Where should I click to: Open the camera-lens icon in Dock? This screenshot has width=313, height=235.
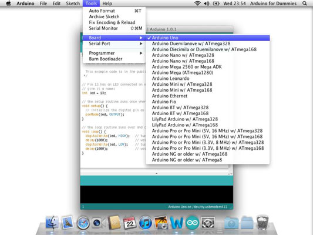click(x=97, y=223)
